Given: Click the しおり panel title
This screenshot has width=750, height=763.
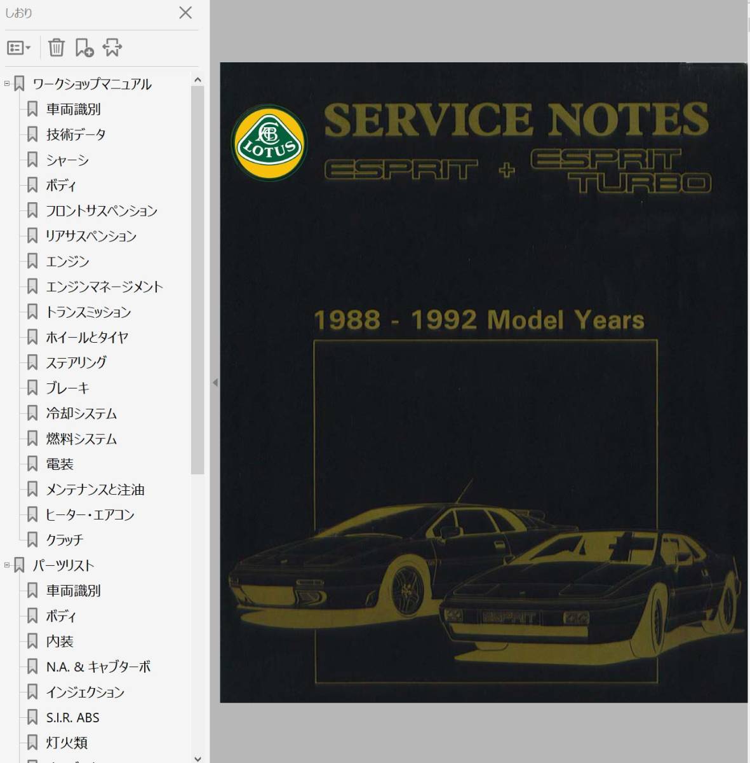Looking at the screenshot, I should click(x=18, y=13).
